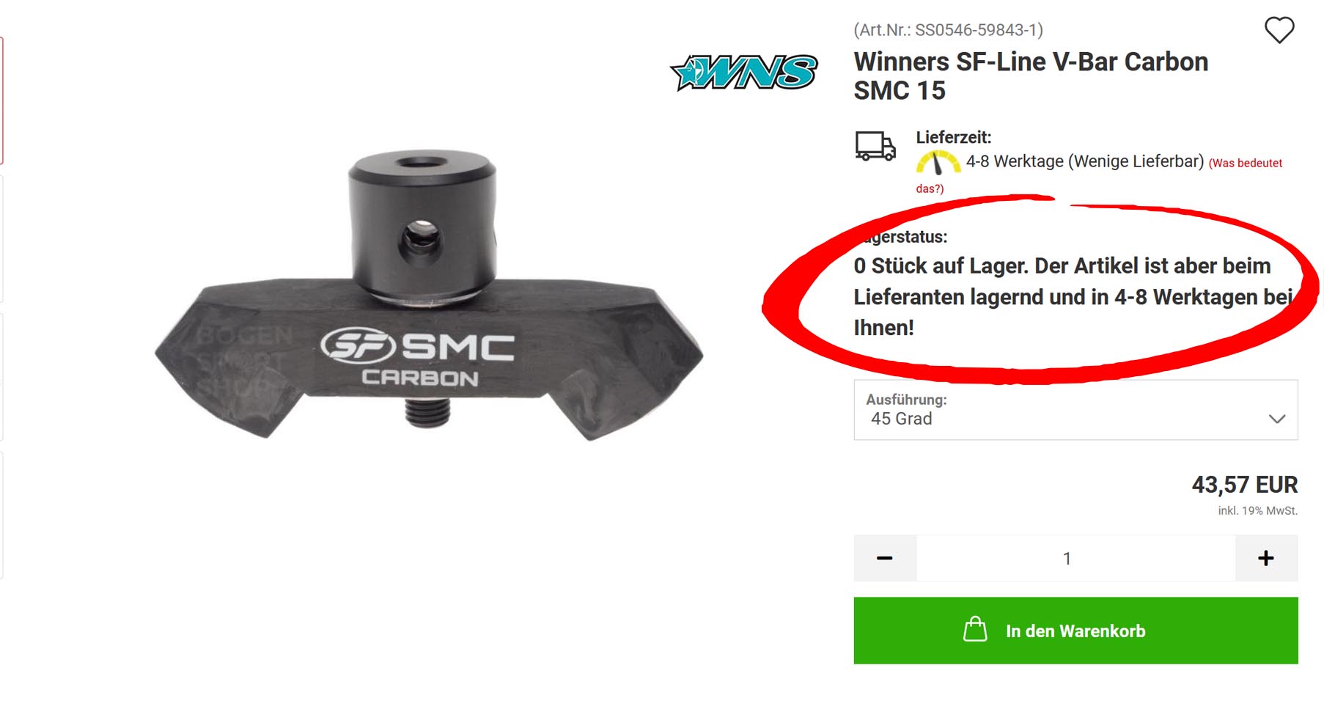Open the WNS brand logo
The width and height of the screenshot is (1324, 701).
point(744,72)
